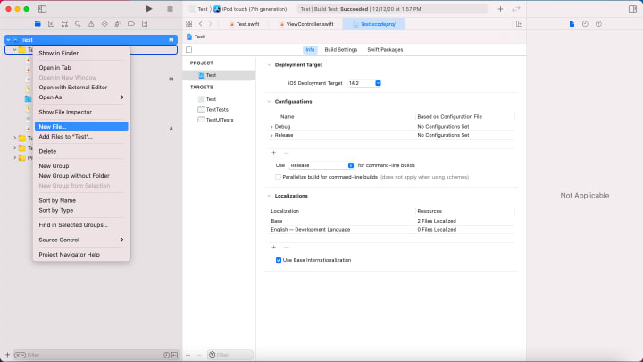The image size is (643, 362).
Task: Open the Test navigator diamond icon
Action: click(x=104, y=24)
